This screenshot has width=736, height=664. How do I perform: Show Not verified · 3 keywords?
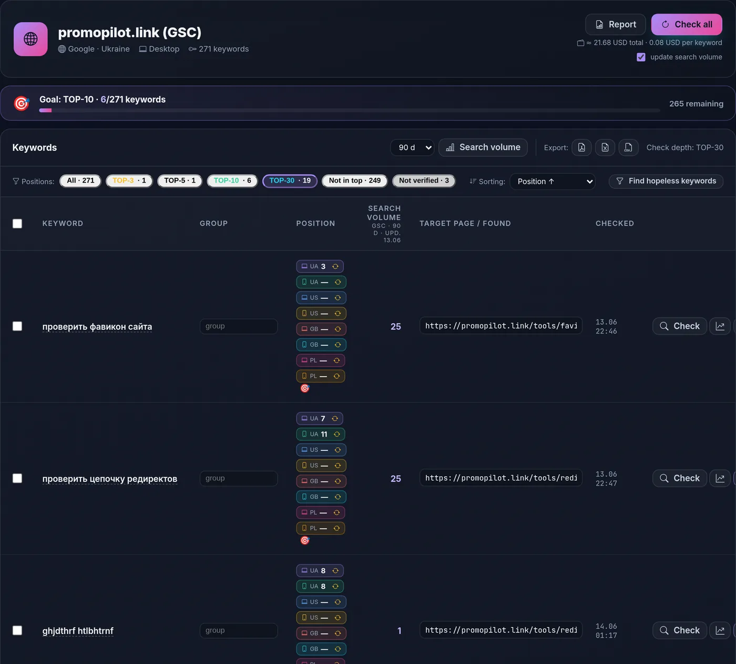tap(424, 181)
